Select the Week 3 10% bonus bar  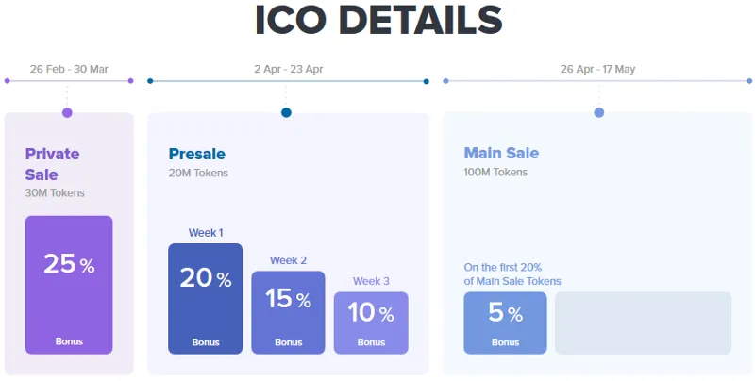point(371,323)
